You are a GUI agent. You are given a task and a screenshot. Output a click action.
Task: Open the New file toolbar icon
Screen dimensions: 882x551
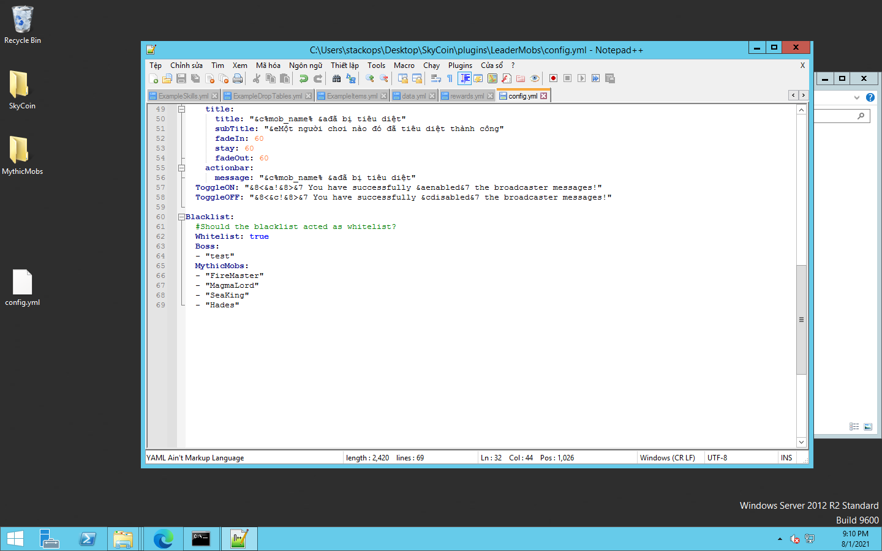[x=154, y=78]
